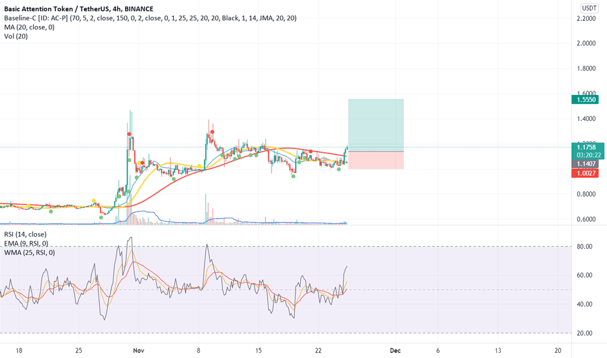Click the 1.0027 stop-loss price tag
This screenshot has width=607, height=358.
click(x=585, y=173)
